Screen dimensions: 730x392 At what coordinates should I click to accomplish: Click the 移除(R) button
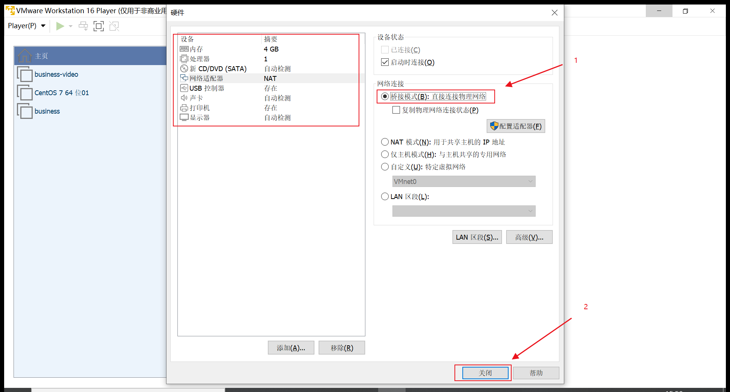(x=342, y=348)
